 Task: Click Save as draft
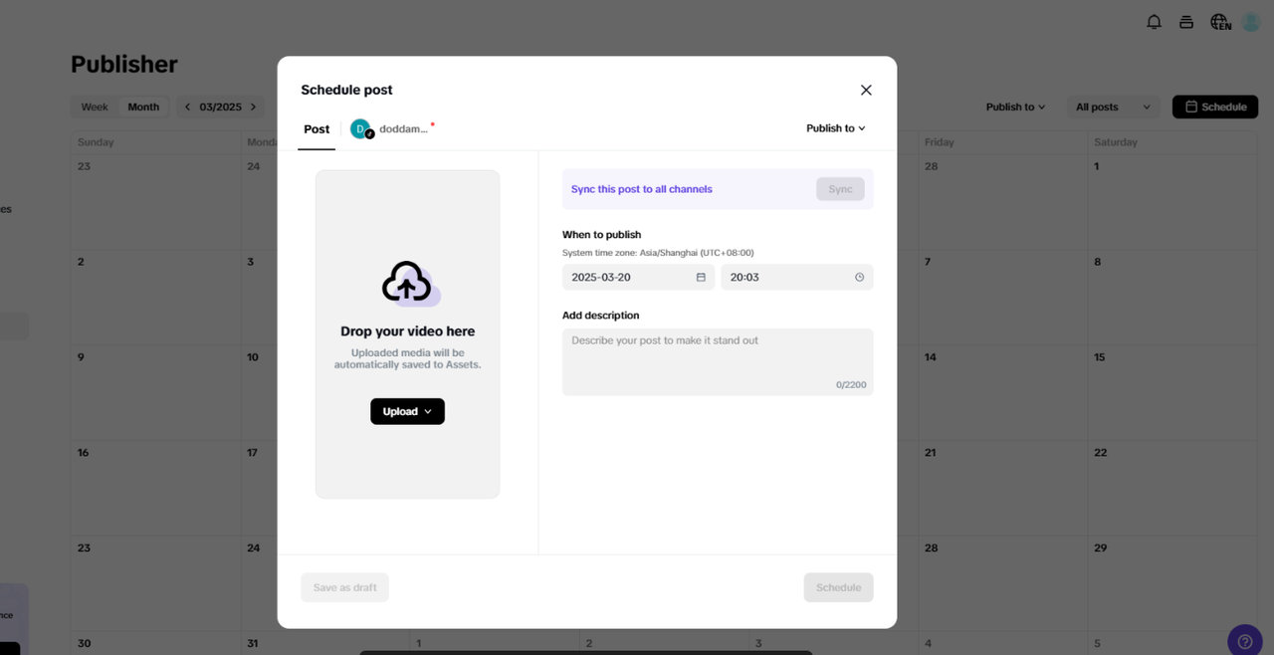344,587
